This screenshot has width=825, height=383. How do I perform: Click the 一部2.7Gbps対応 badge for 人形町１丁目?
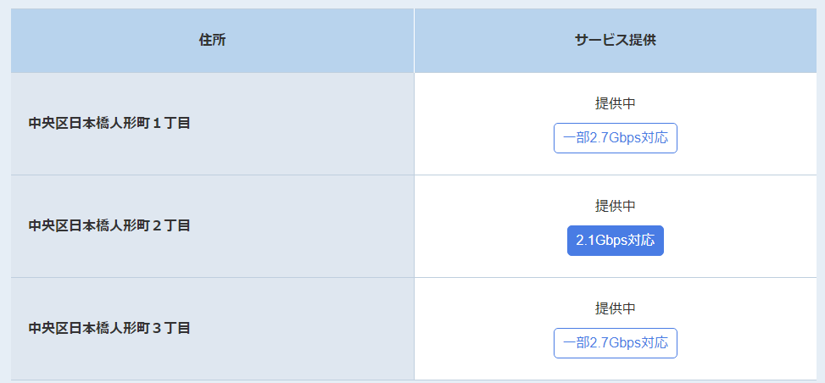click(x=615, y=138)
